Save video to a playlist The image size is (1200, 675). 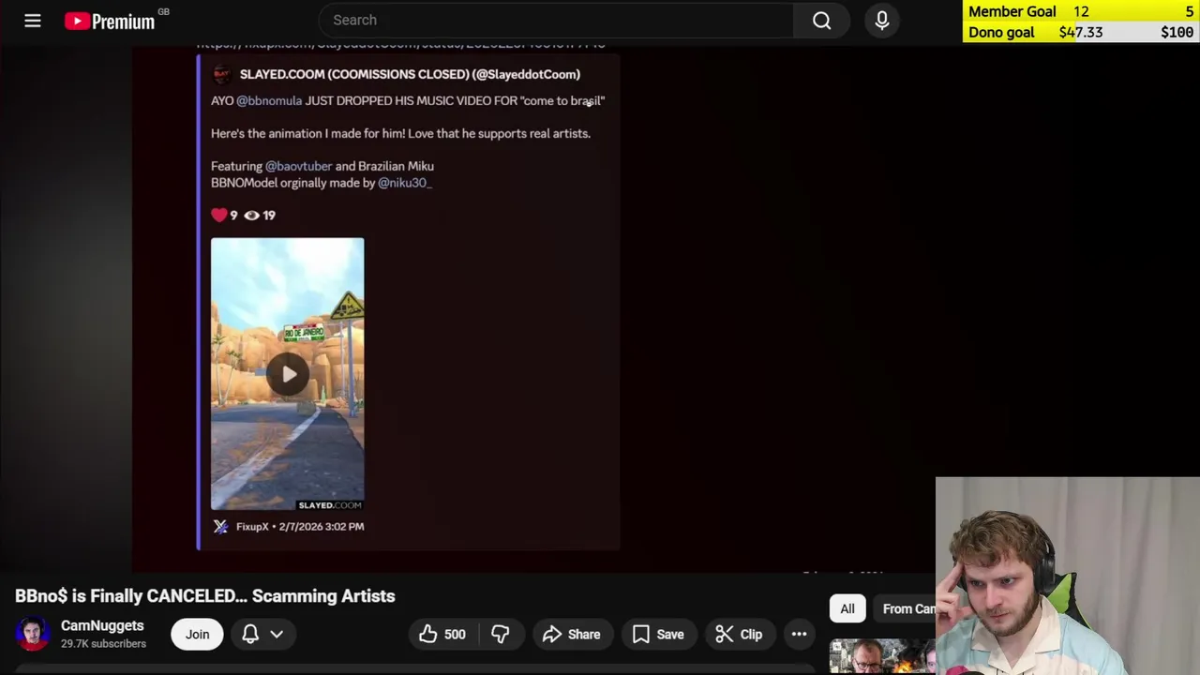(x=657, y=635)
